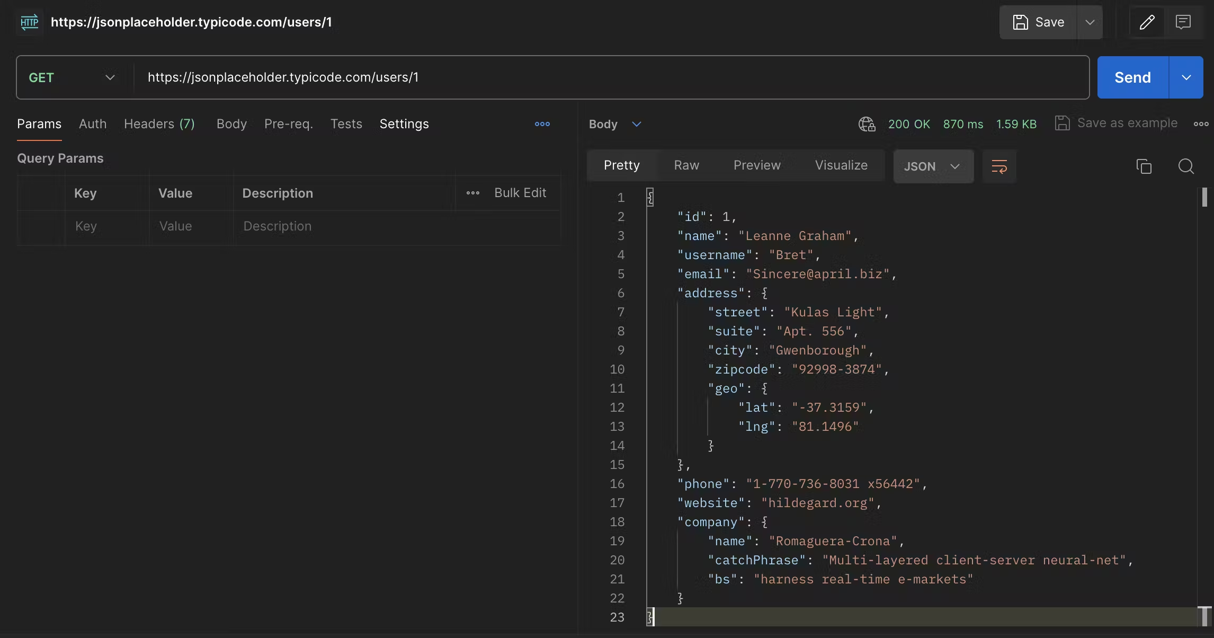The image size is (1214, 638).
Task: Click the "Apt. 556" suite value
Action: 814,331
